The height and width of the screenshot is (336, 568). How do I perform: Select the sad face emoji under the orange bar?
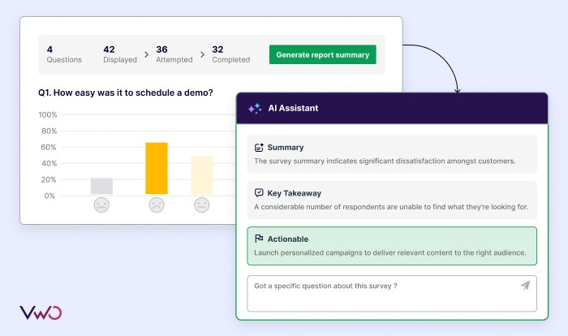pyautogui.click(x=157, y=205)
